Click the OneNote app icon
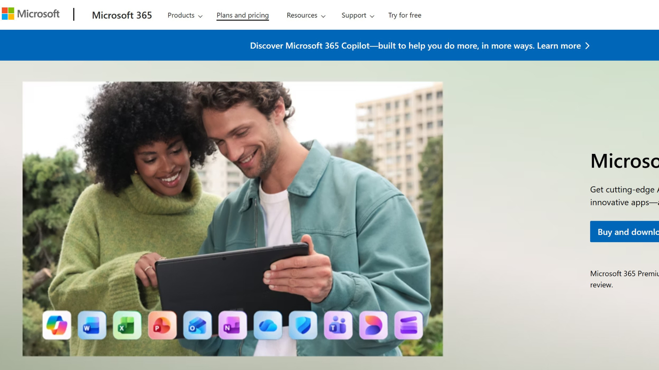 tap(233, 325)
